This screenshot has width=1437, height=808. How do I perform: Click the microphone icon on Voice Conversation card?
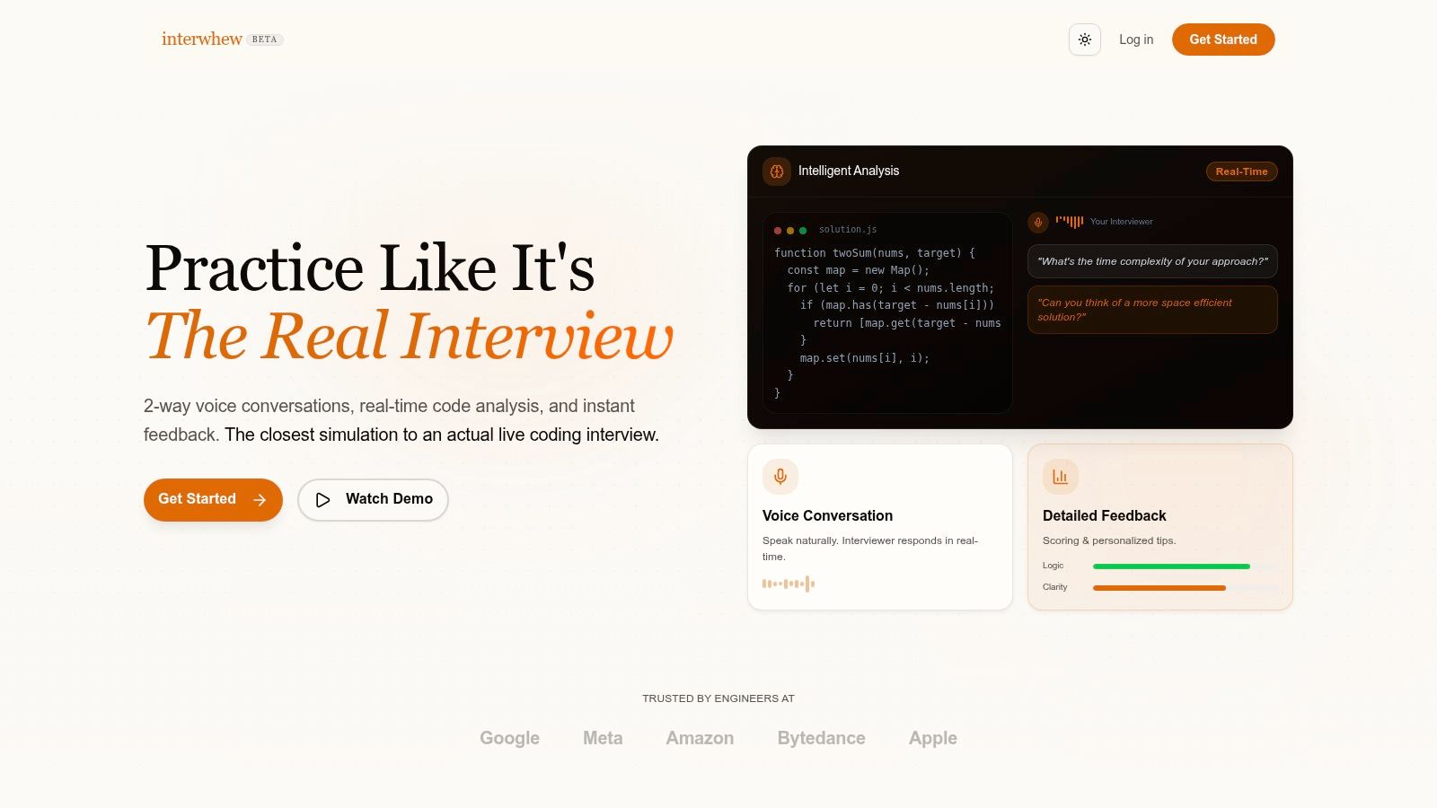(x=780, y=477)
